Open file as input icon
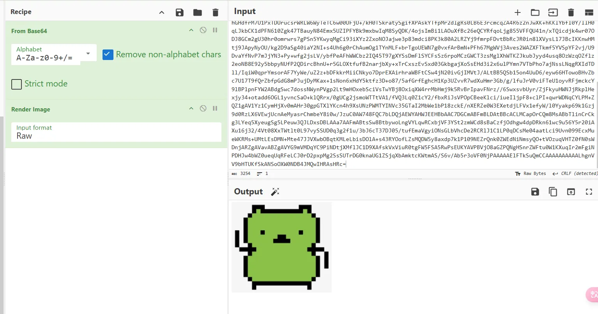Viewport: 598px width, 314px height. (553, 12)
